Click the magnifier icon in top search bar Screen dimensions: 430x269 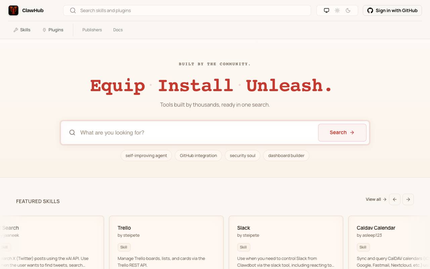(x=73, y=10)
